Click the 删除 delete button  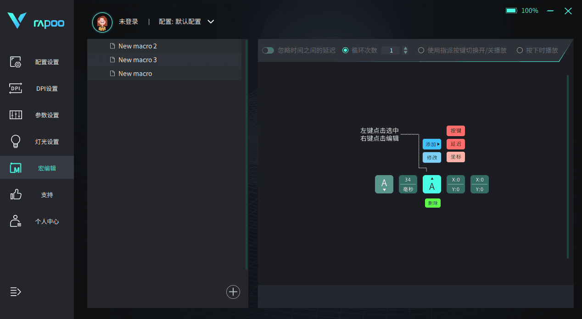point(432,203)
